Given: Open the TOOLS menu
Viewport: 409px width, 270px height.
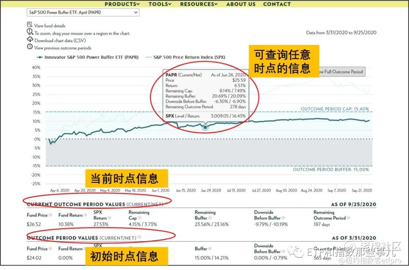Looking at the screenshot, I should tap(160, 4).
